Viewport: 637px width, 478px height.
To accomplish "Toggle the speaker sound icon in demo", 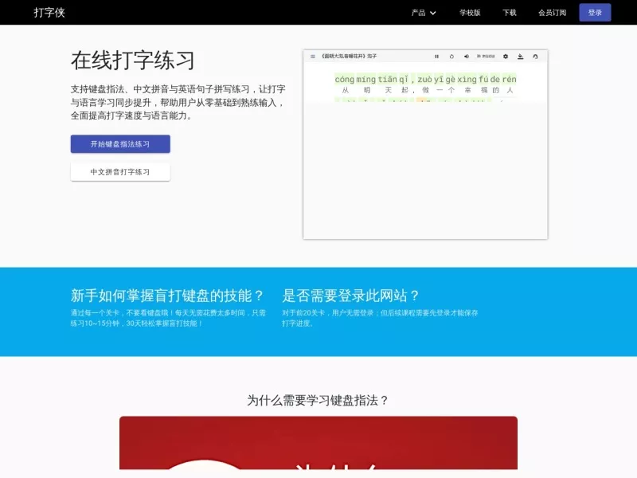I will [x=467, y=57].
